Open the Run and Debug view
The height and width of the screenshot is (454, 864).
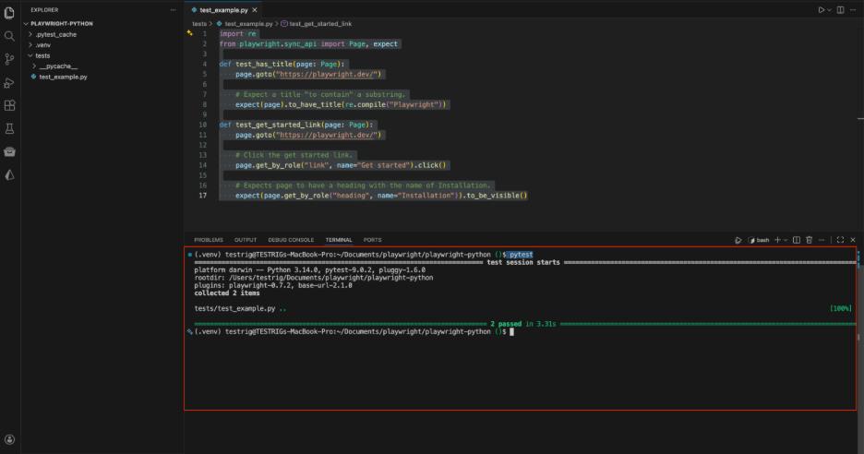10,82
